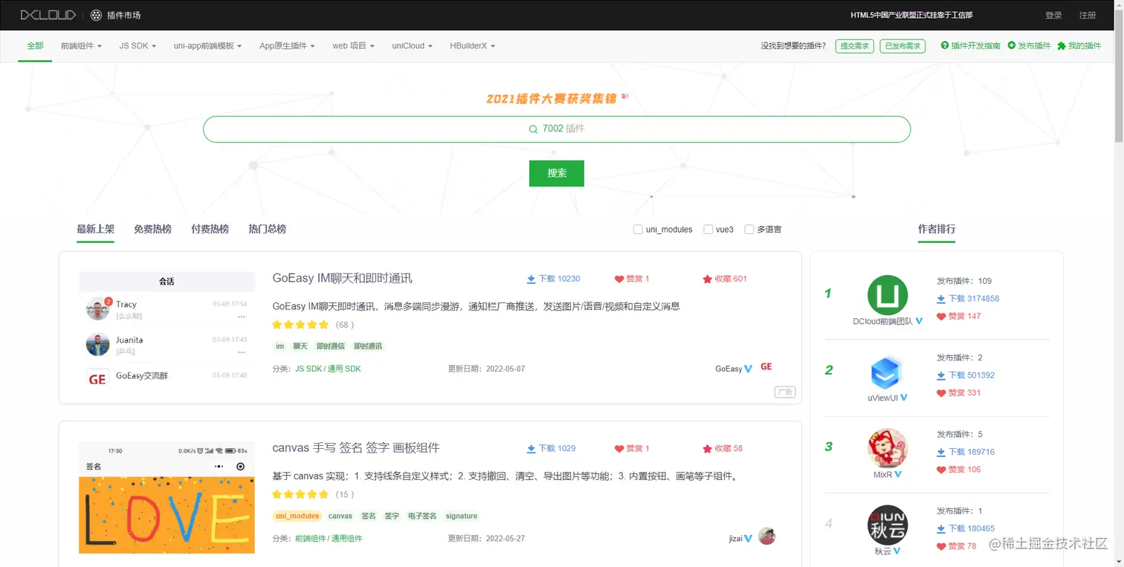Select the 作者排行 tab

tap(937, 229)
